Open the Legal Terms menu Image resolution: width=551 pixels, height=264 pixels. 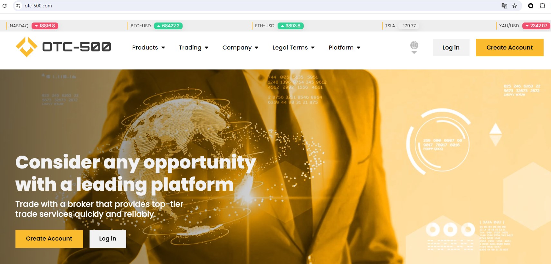pos(293,48)
